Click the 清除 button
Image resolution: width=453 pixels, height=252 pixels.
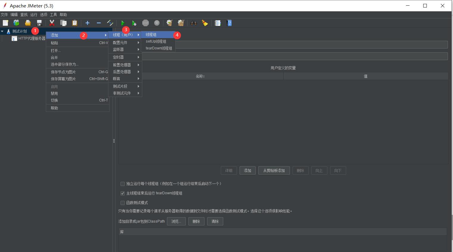[215, 221]
